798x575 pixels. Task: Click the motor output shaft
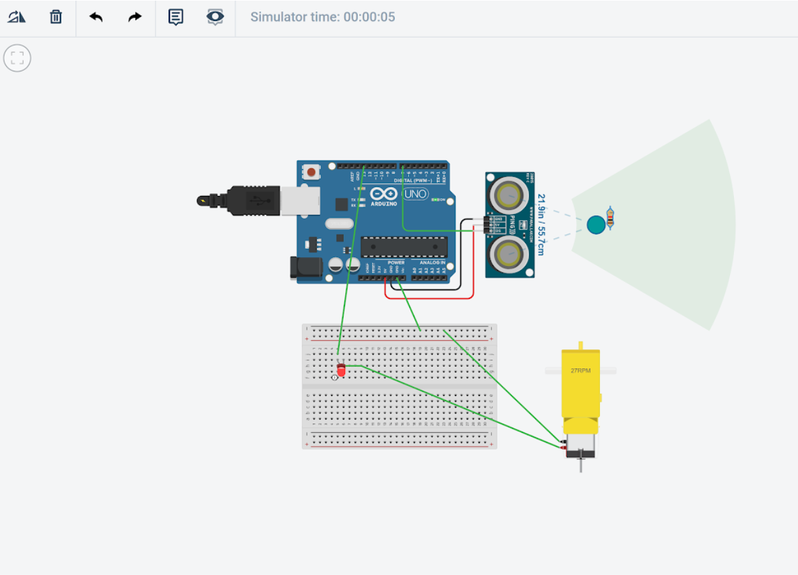[x=581, y=465]
